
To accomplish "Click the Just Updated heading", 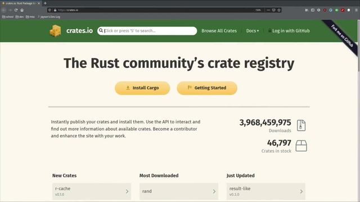I will pyautogui.click(x=240, y=176).
